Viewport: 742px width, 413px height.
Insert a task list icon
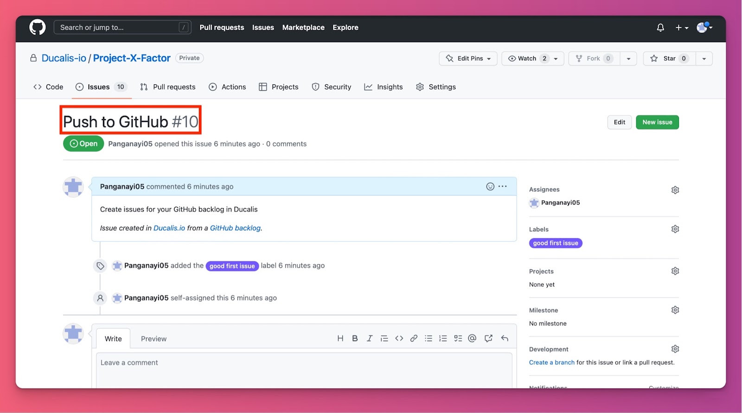[x=458, y=338]
